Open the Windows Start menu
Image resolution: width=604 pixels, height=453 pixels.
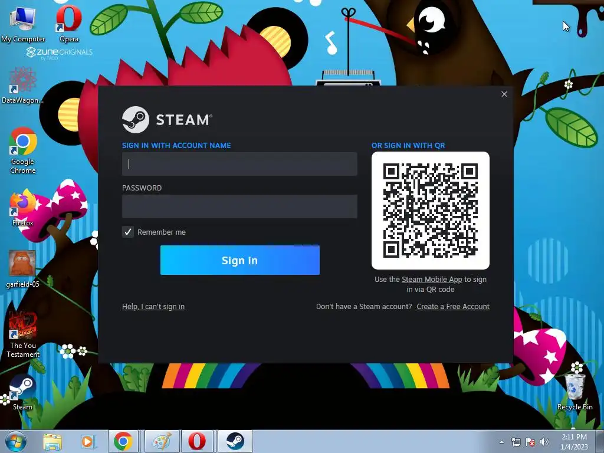click(15, 441)
